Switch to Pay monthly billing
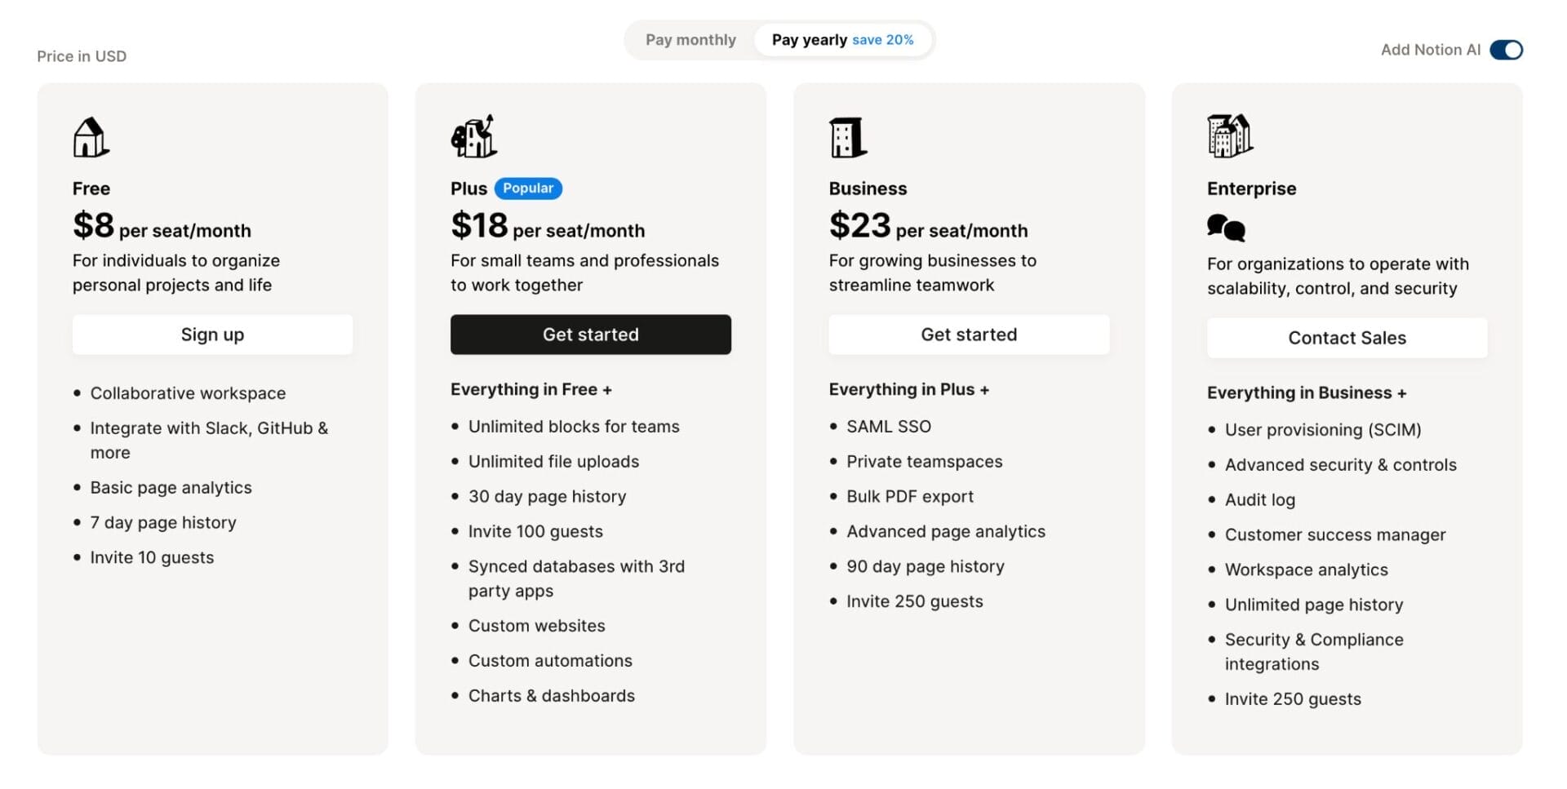 [x=690, y=39]
